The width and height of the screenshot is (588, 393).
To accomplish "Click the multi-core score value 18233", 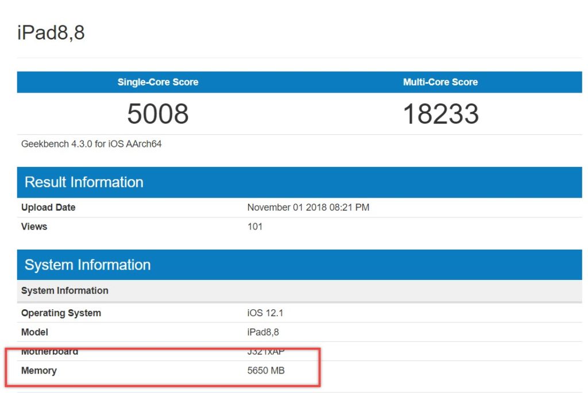I will (440, 114).
